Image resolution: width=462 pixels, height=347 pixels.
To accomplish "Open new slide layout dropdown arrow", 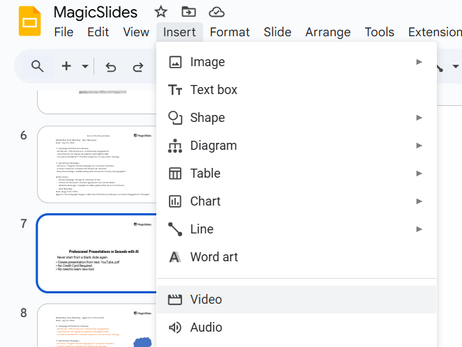I will click(85, 67).
